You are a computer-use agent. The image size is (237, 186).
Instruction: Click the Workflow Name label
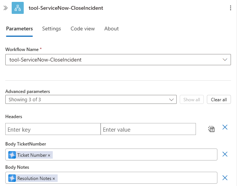(x=22, y=49)
